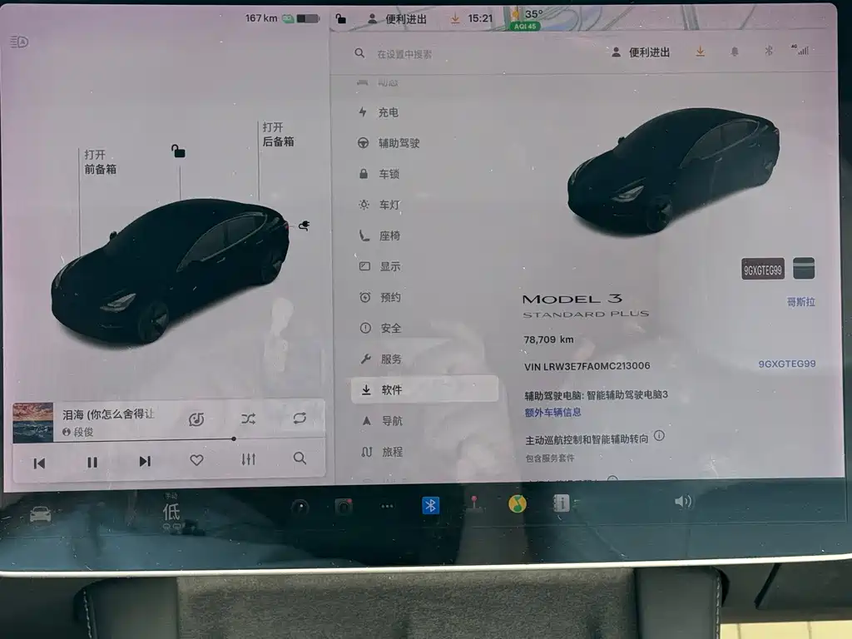The width and height of the screenshot is (852, 639).
Task: Search music with the media magnifier icon
Action: point(300,458)
